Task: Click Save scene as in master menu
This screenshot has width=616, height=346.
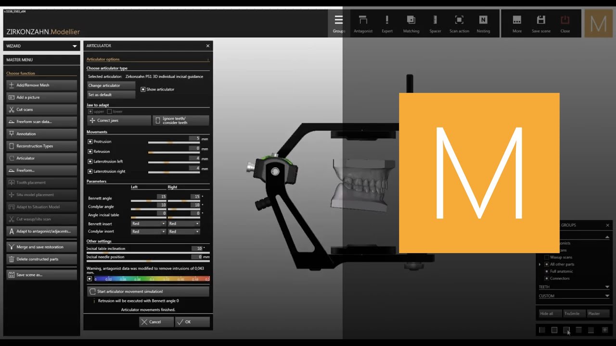Action: [41, 275]
